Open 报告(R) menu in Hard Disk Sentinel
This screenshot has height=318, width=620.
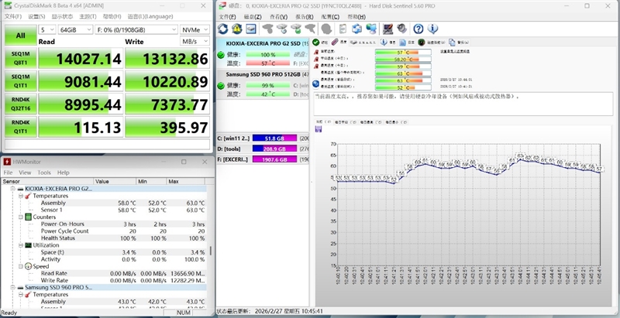[x=305, y=17]
